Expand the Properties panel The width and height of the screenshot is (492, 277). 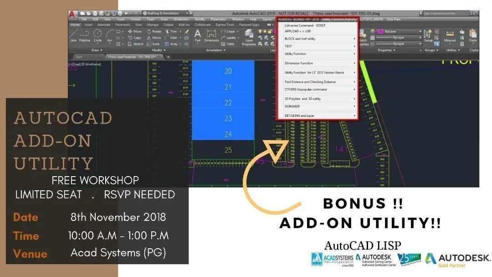click(x=386, y=50)
